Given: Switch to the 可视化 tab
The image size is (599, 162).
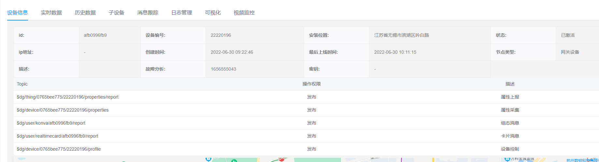Looking at the screenshot, I should click(213, 13).
